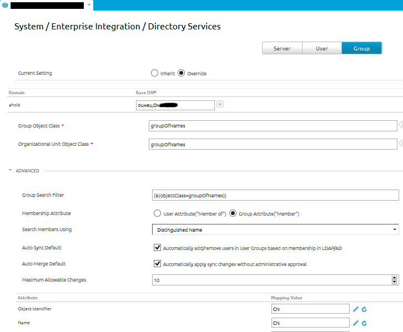
Task: Select User Attribute ("Member of") option
Action: tap(157, 213)
